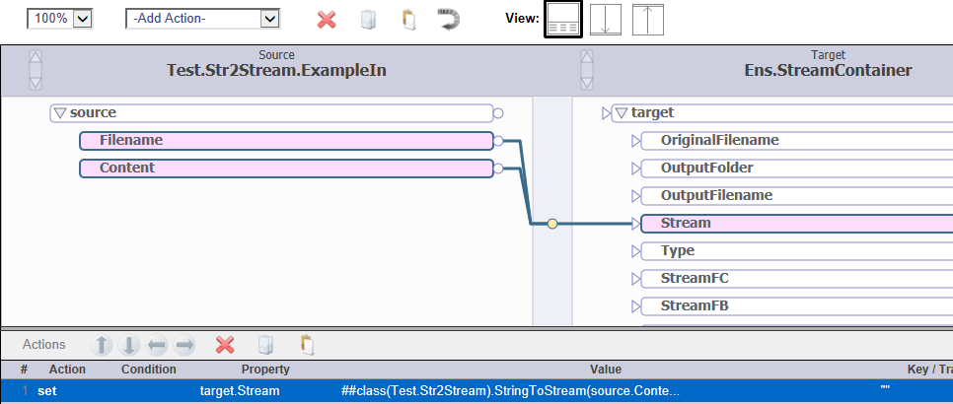
Task: Click the triangle beside OriginalFilename
Action: tap(635, 141)
